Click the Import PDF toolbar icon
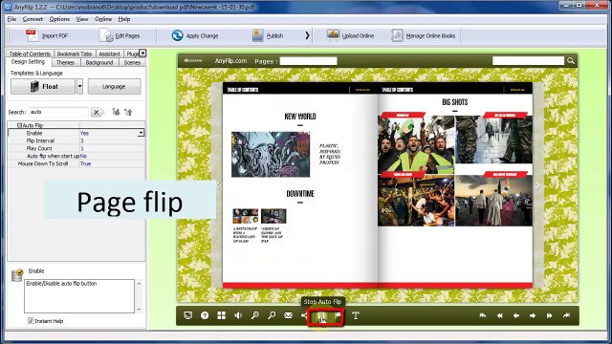The width and height of the screenshot is (612, 344). [x=32, y=35]
